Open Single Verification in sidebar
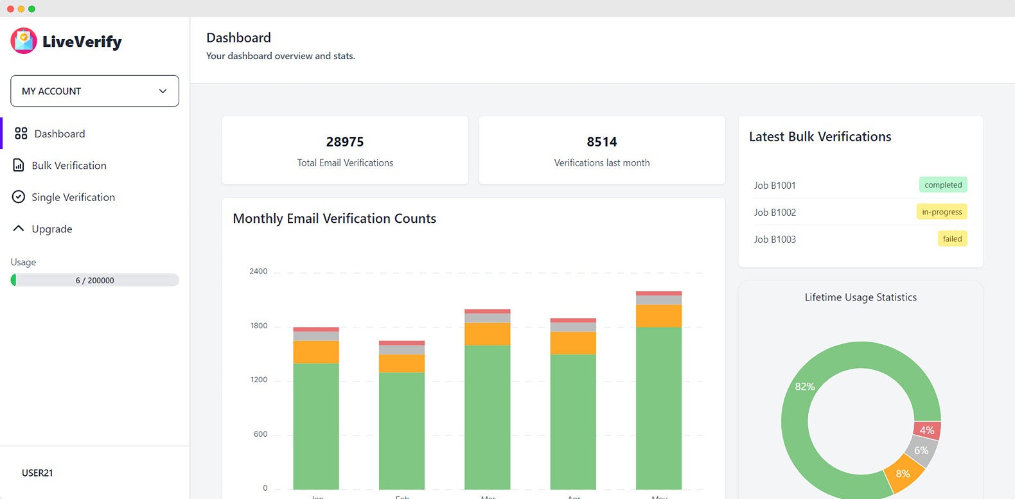 click(73, 197)
